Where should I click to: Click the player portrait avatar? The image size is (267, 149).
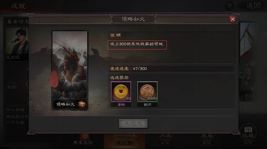click(x=17, y=41)
